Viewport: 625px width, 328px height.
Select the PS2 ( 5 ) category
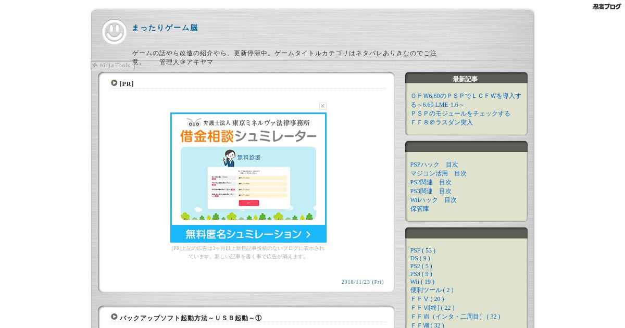(x=421, y=266)
